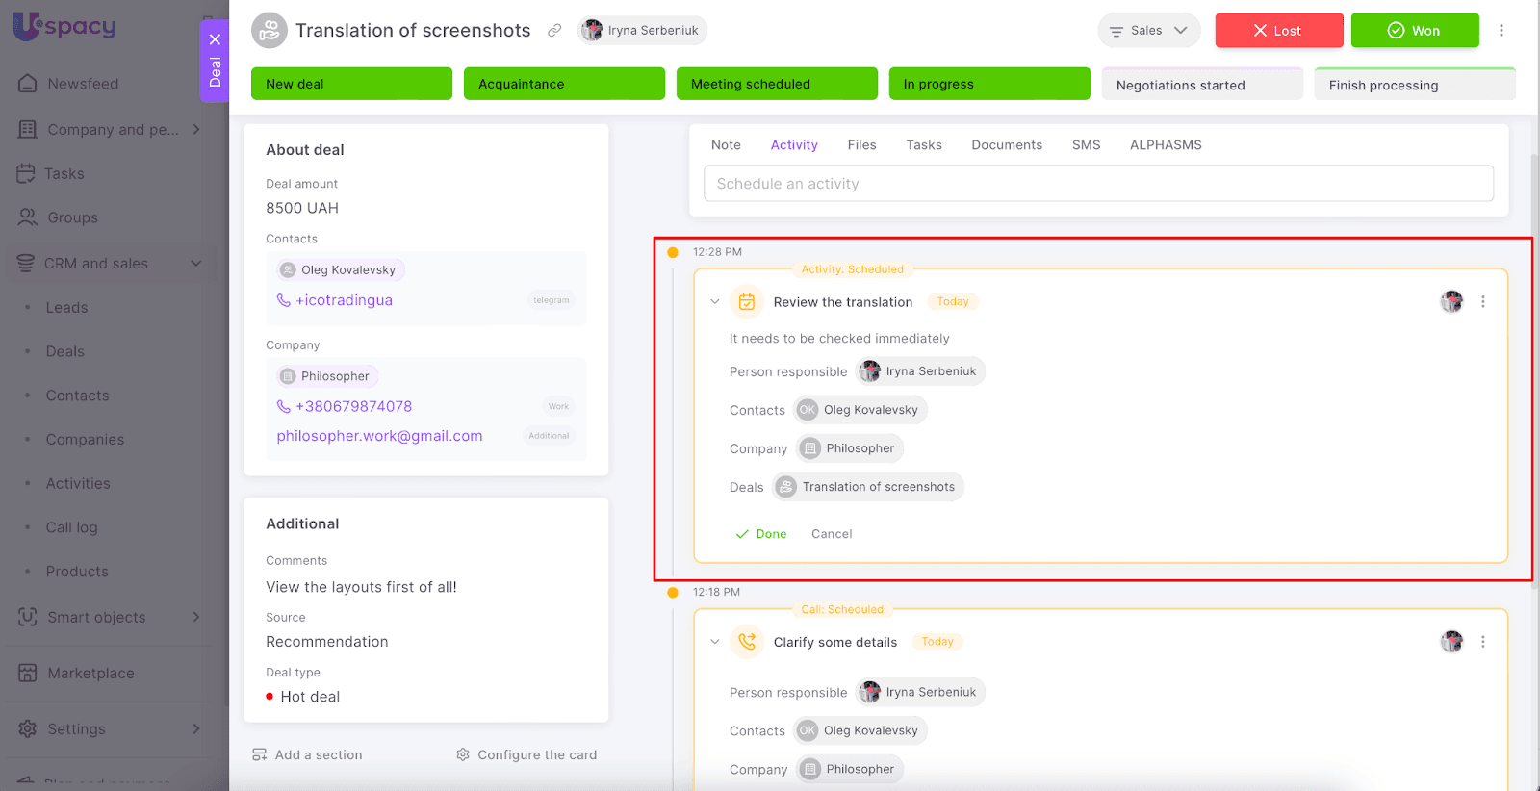Screen dimensions: 1540x791
Task: Switch to the Documents tab
Action: pos(1006,145)
